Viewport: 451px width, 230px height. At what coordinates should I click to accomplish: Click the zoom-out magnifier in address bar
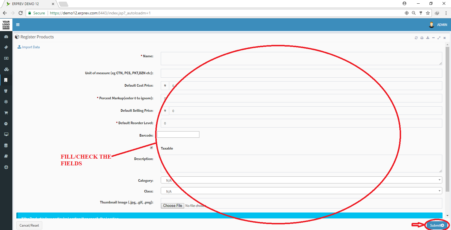coord(414,13)
